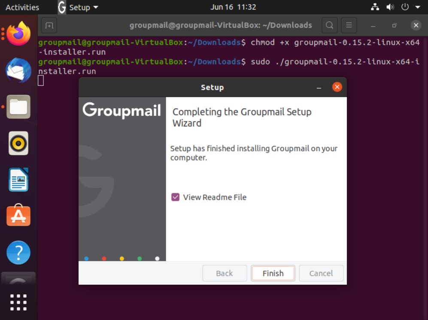Minimize the terminal window

[373, 26]
